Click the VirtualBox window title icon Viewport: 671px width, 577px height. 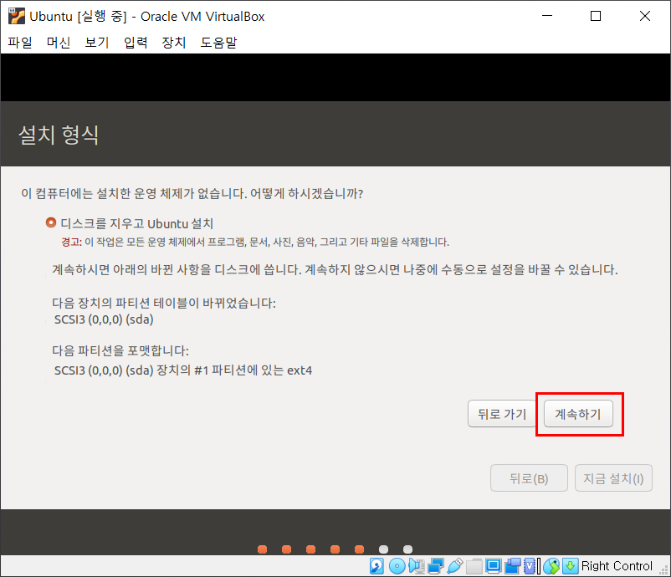[17, 16]
